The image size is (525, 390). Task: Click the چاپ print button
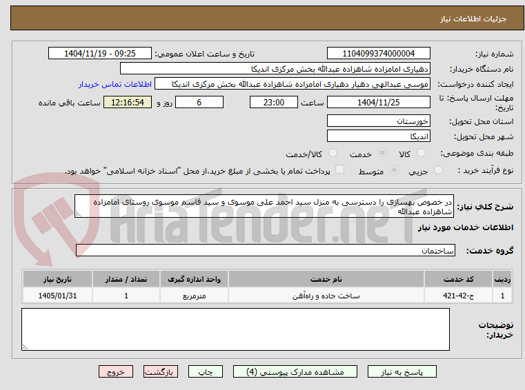(206, 371)
